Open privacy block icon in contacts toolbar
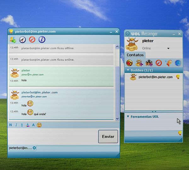Screen dimensions: 189x170 point(159,63)
